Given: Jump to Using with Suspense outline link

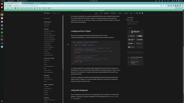Looking at the screenshot, I should point(132,24).
